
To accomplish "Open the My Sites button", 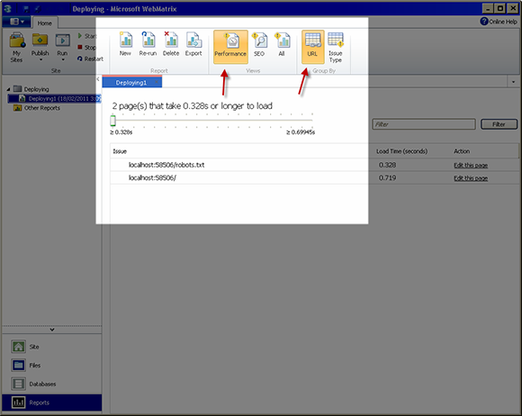I will (x=16, y=47).
